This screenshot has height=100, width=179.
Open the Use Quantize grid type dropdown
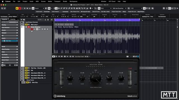tap(120, 8)
